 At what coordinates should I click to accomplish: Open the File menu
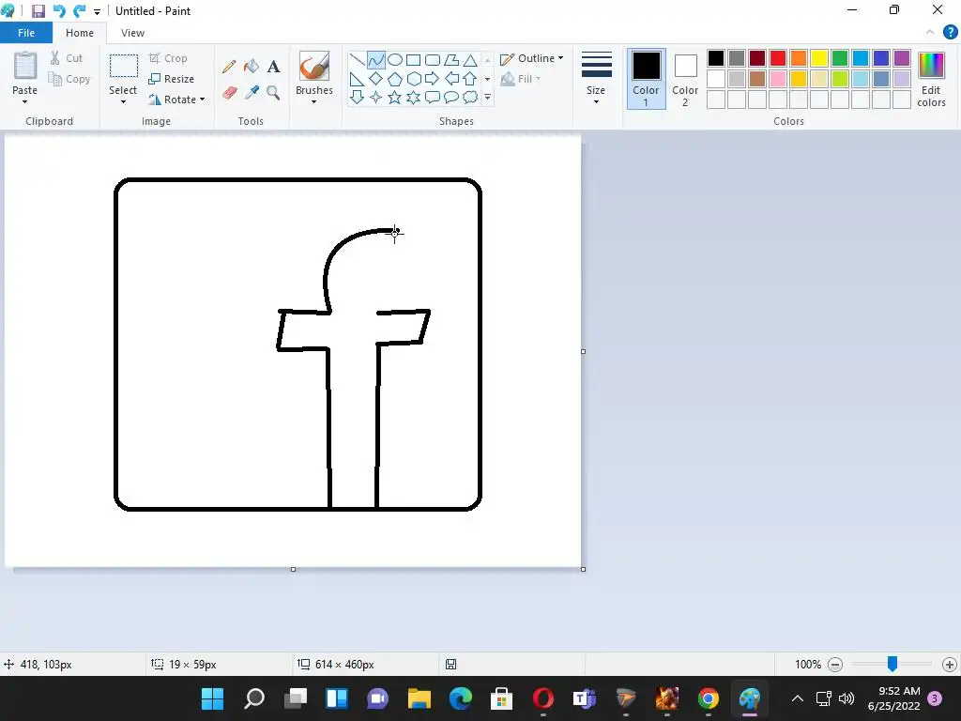pyautogui.click(x=26, y=33)
